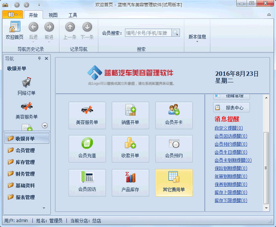Open 自定义提醒(0) link
This screenshot has width=276, height=227.
[x=229, y=128]
